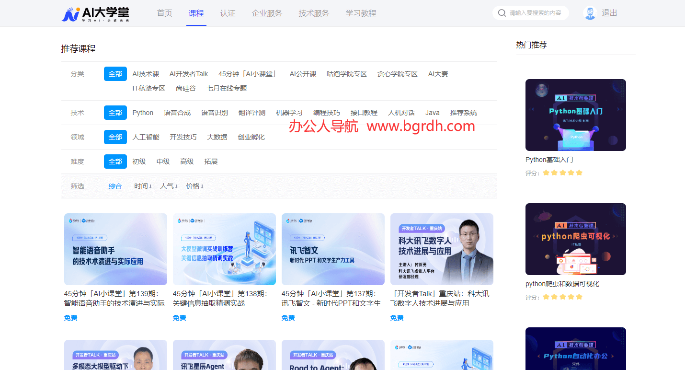Select 全部 in the 技术 row
The height and width of the screenshot is (370, 685).
pyautogui.click(x=115, y=113)
